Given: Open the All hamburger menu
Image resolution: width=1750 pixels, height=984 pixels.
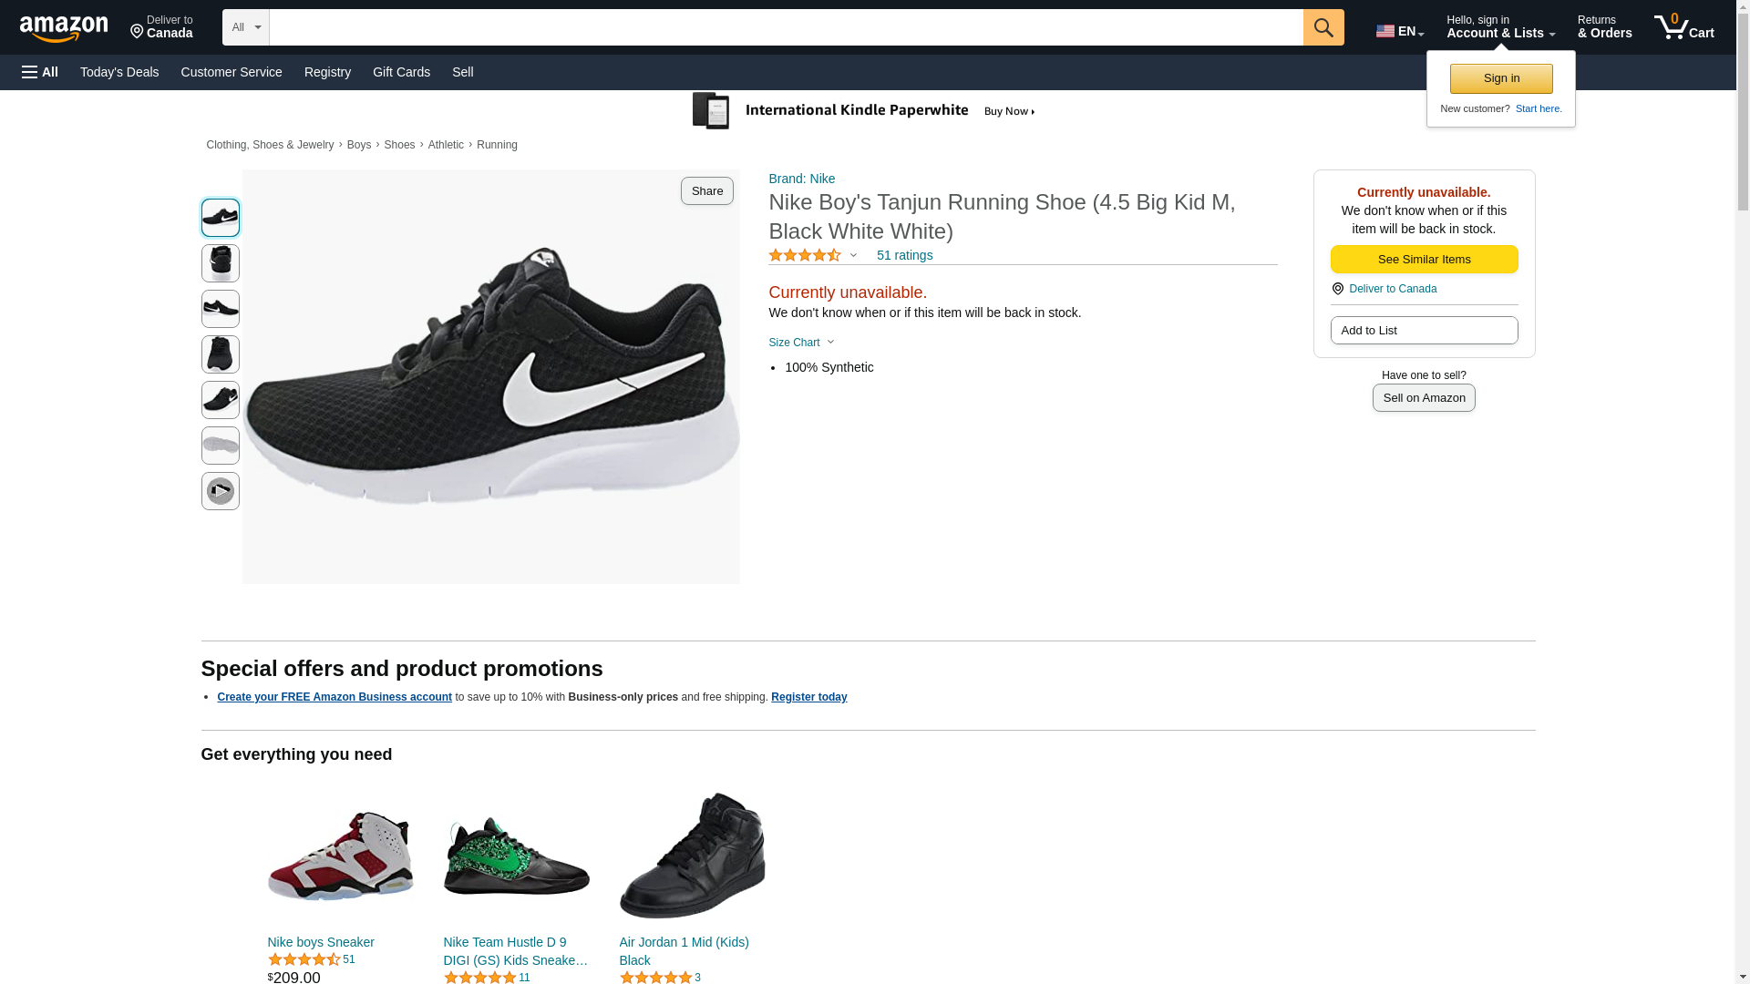Looking at the screenshot, I should [40, 72].
